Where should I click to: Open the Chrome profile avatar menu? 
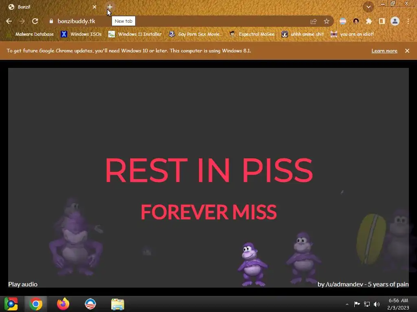click(395, 21)
